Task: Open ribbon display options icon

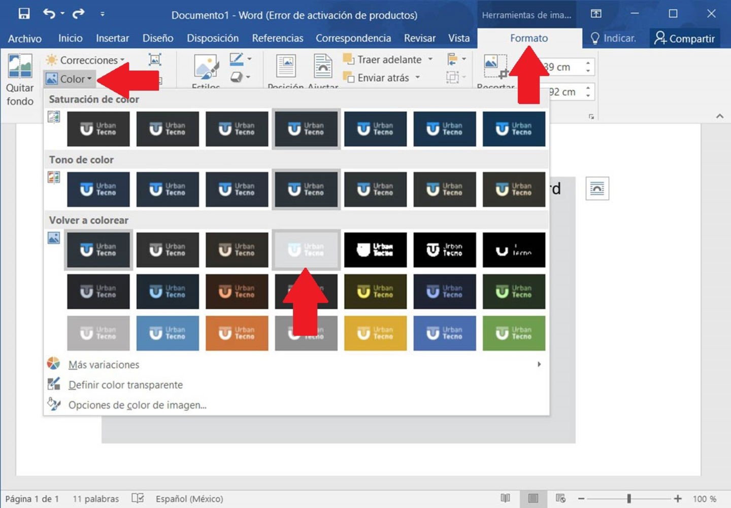Action: [x=596, y=14]
